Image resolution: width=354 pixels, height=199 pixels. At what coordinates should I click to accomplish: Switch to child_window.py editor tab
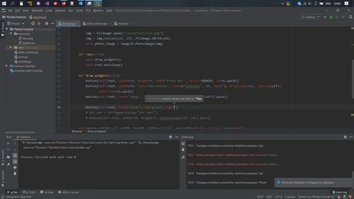tap(97, 23)
